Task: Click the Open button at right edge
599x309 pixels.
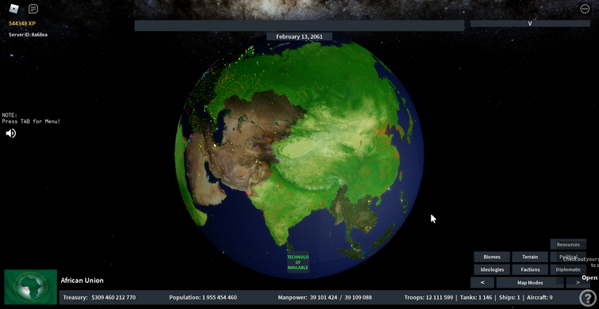Action: point(589,278)
